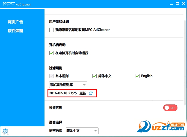187x137 pixels.
Task: Click the disabled 基本规则 checkbox
Action: tap(52, 76)
